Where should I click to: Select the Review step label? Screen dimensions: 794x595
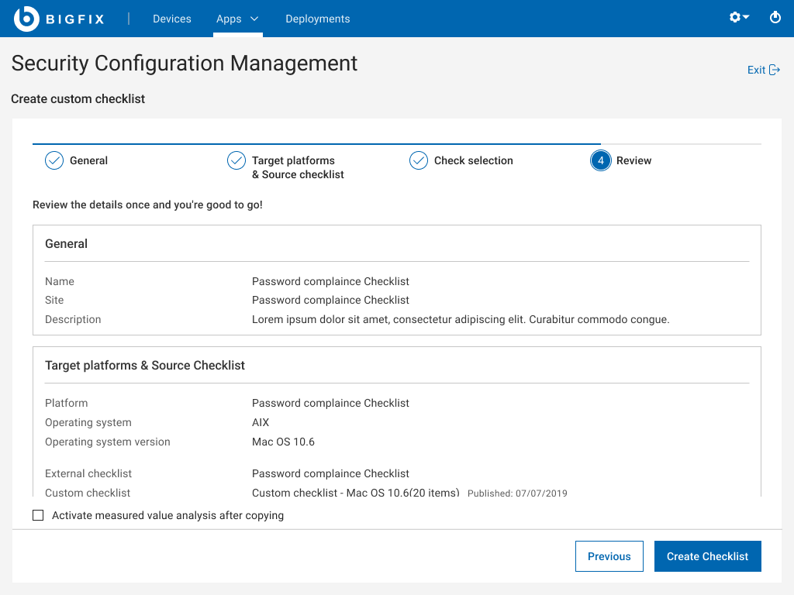tap(633, 160)
